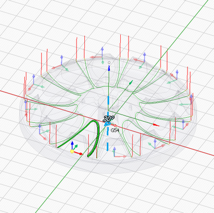The width and height of the screenshot is (214, 213).
Task: Click the 30° rotation angle label
Action: point(109,119)
